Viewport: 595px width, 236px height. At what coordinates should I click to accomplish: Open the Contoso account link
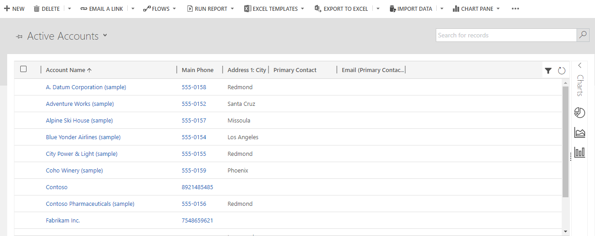point(57,187)
